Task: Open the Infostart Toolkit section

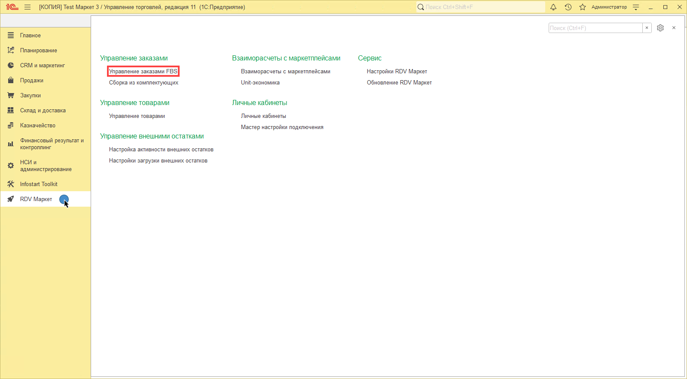Action: point(46,184)
